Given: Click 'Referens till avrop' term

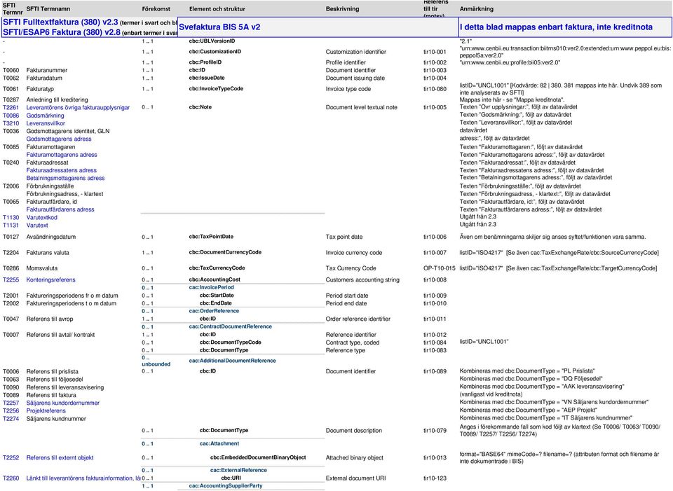Looking at the screenshot, I should pos(49,319).
